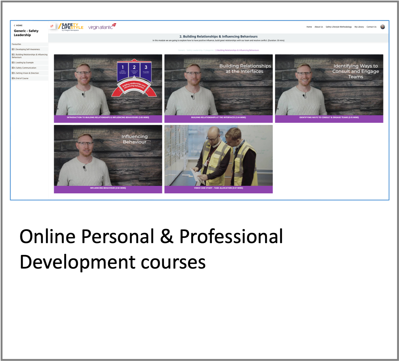Click the Identifying Ways to Consult & Engage Teams caption
Screen dimensions: 399x361
coord(329,119)
